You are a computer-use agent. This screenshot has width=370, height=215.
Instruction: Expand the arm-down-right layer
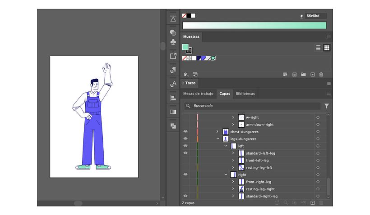pos(233,124)
